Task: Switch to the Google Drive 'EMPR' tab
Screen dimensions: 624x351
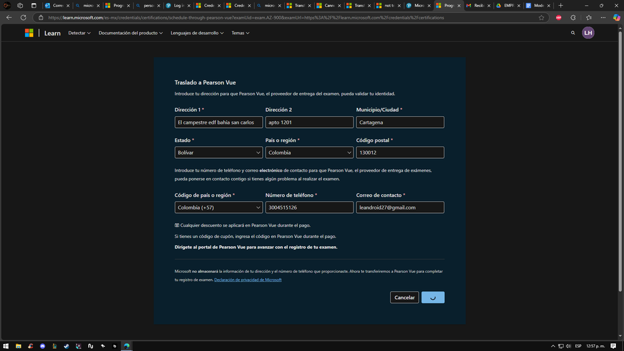Action: [507, 6]
